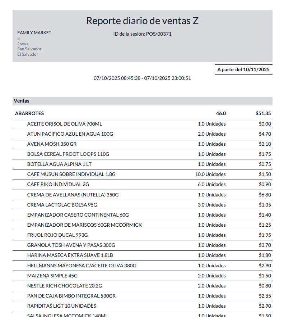
Task: Select the FAMILY MARKET company name
Action: point(34,33)
